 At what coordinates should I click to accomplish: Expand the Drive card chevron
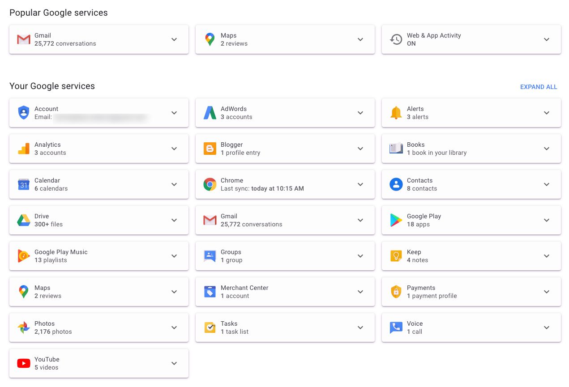point(174,220)
